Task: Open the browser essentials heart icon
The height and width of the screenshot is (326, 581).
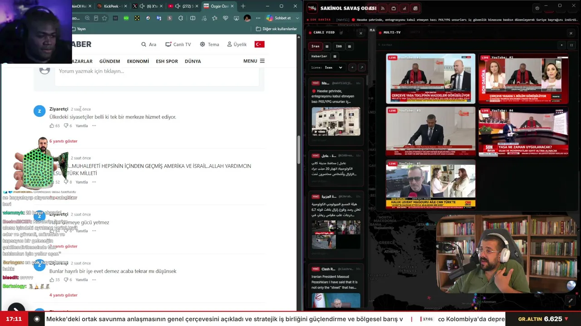Action: click(x=226, y=18)
